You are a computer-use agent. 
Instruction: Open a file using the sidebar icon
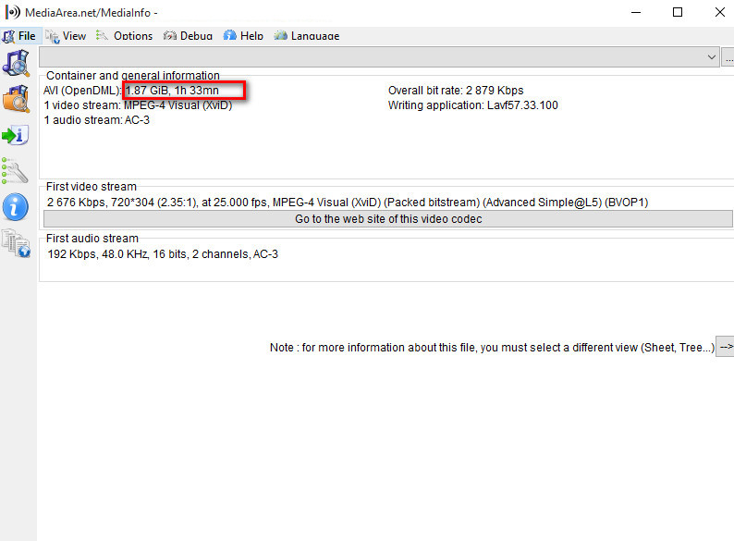(17, 63)
